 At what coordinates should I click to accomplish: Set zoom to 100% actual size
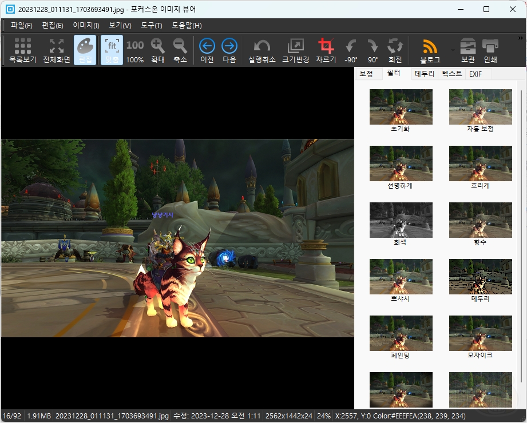click(x=135, y=50)
